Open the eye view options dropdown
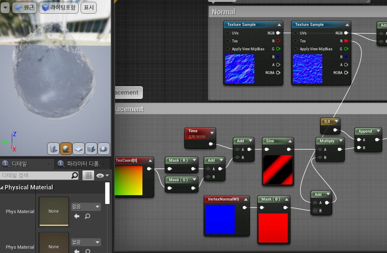 point(103,175)
